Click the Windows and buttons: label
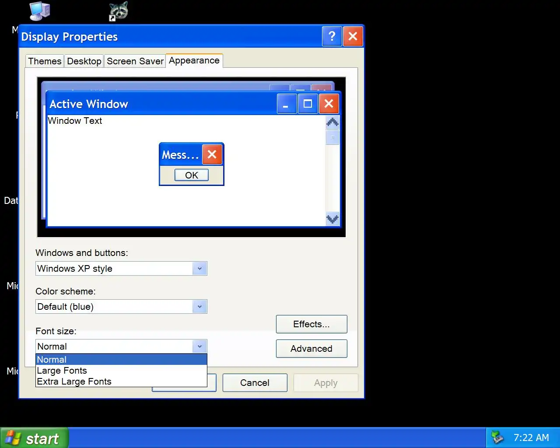The height and width of the screenshot is (448, 560). click(82, 253)
